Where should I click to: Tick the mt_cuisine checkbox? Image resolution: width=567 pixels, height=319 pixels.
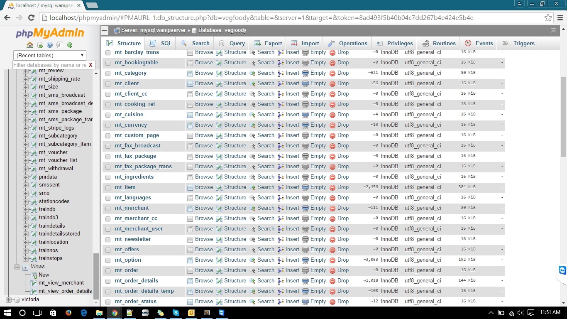pyautogui.click(x=108, y=115)
